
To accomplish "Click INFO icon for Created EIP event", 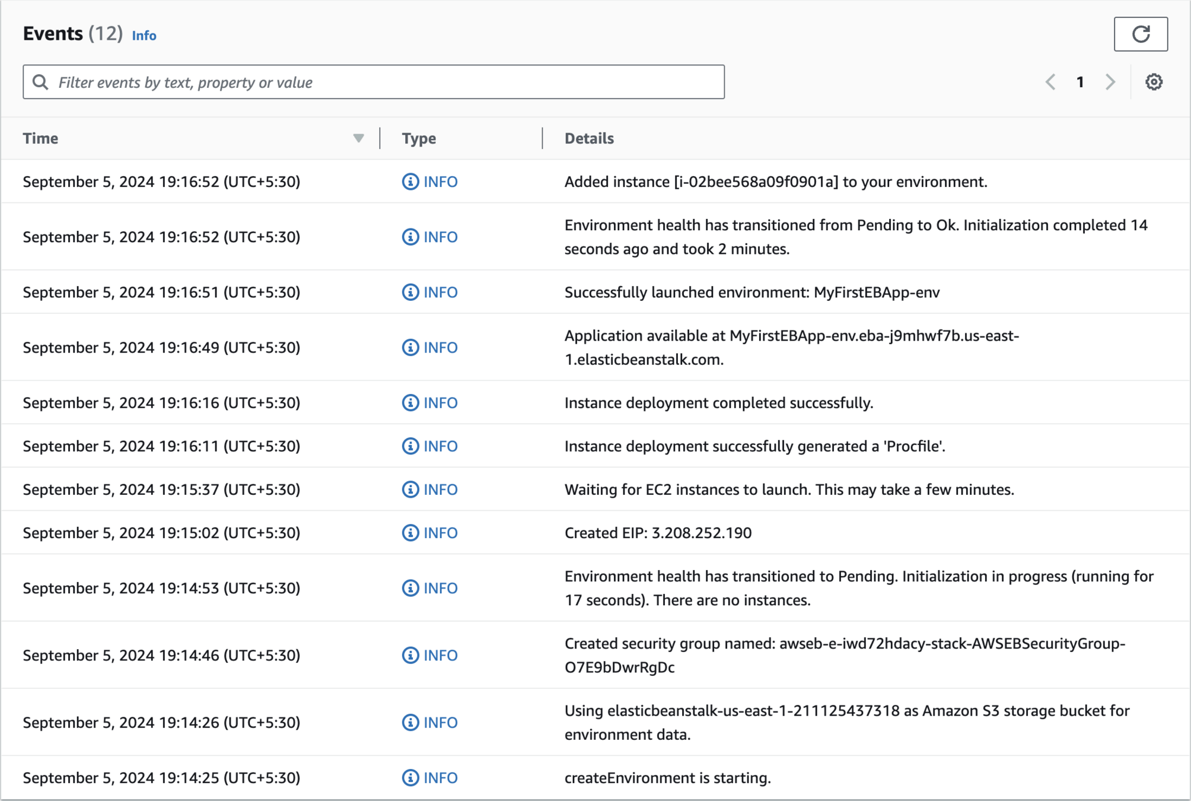I will [x=410, y=533].
